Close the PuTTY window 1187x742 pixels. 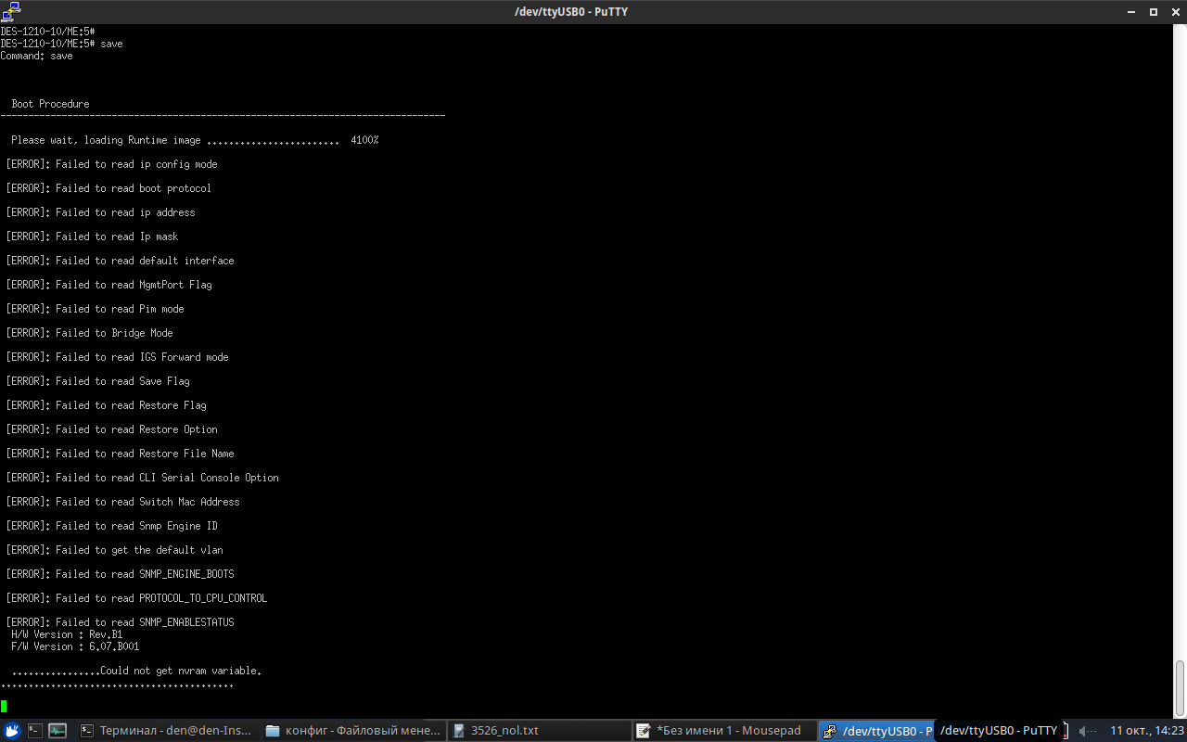tap(1175, 11)
